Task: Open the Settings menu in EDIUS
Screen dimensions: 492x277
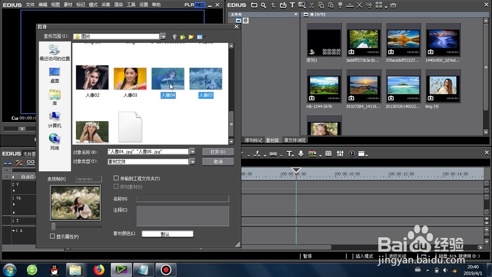Action: 143,5
